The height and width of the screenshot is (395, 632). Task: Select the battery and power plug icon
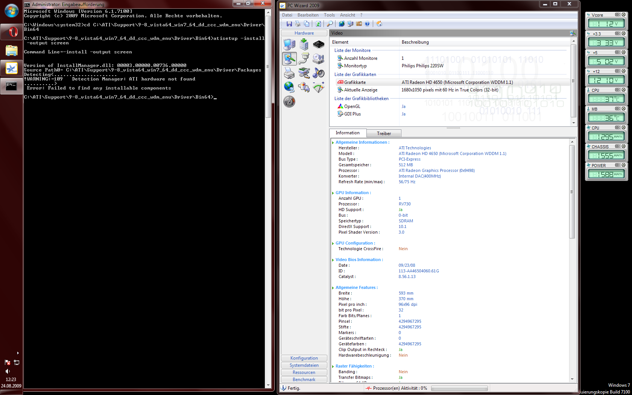[x=304, y=87]
